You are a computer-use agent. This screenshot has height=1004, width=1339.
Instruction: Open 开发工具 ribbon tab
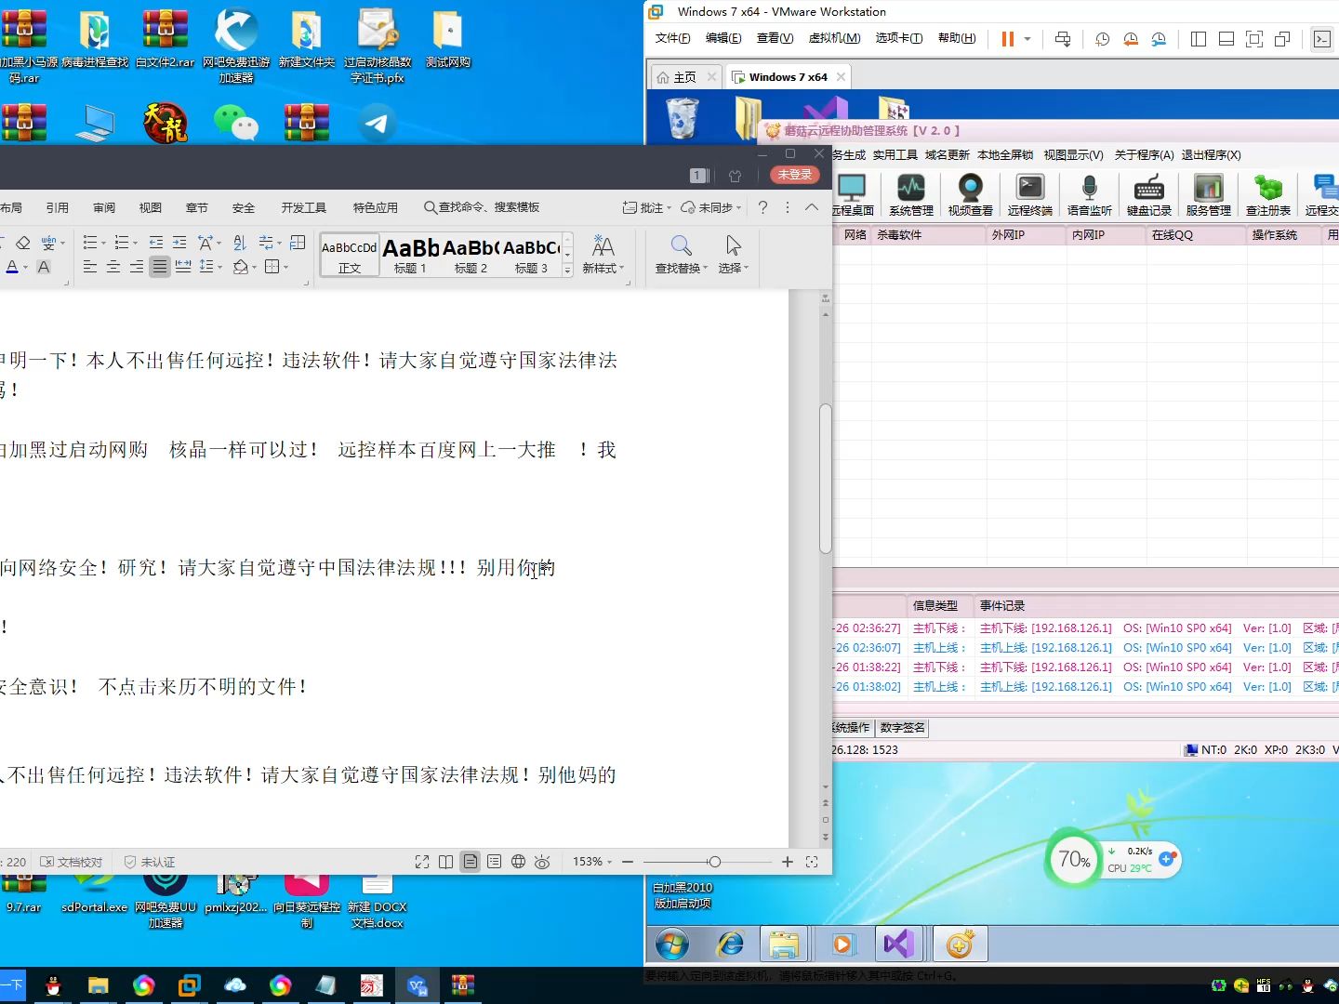(x=304, y=207)
